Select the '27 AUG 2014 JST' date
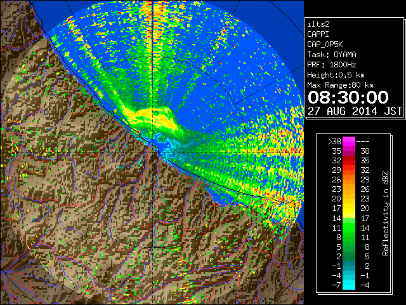Viewport: 406px width, 305px height. (355, 111)
